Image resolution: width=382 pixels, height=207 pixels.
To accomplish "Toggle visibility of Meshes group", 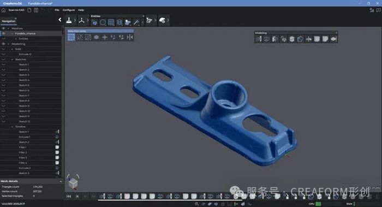I will pos(3,28).
